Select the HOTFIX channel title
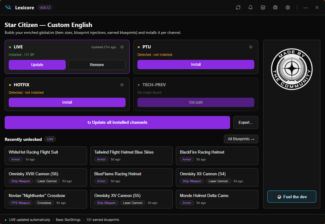The image size is (325, 224). click(22, 85)
